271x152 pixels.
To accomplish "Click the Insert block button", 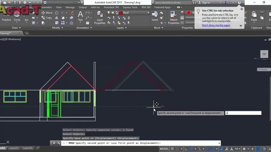I will [155, 16].
